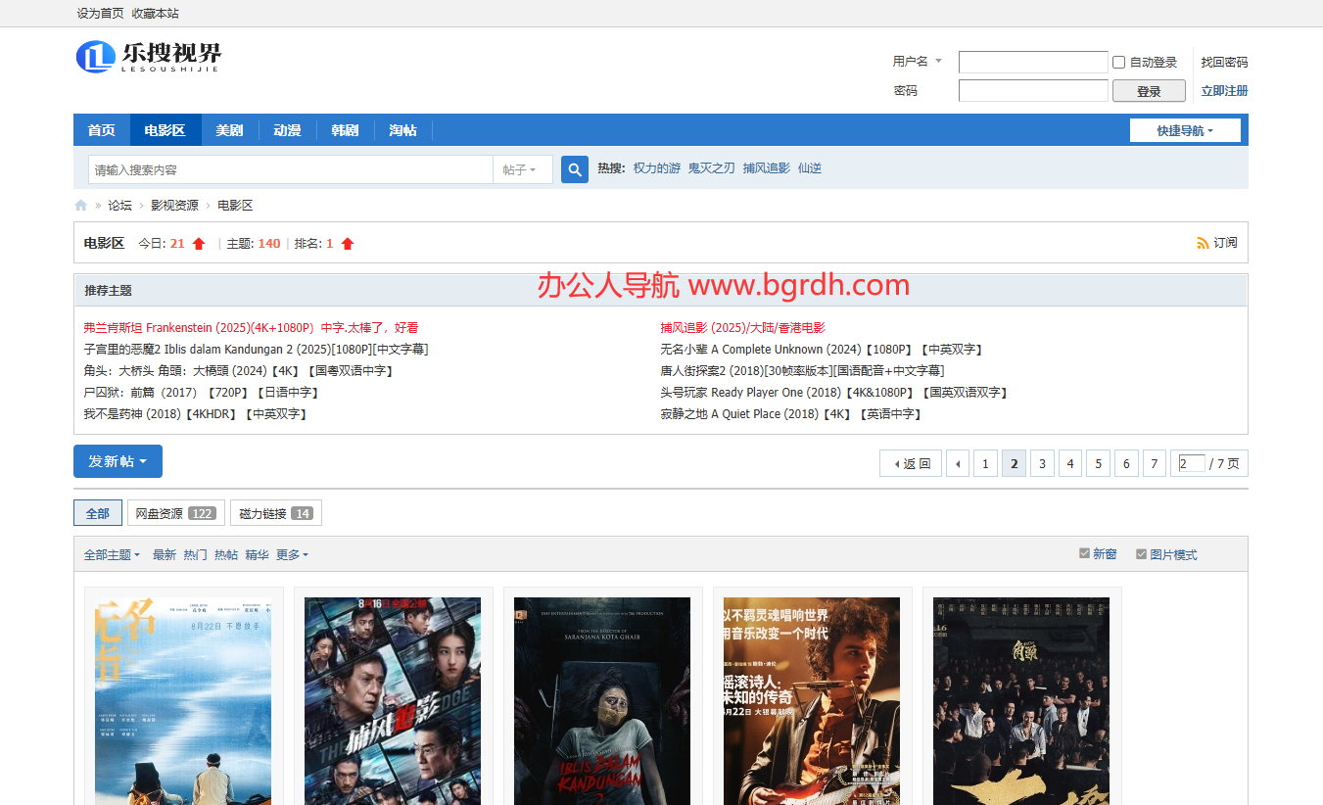Go to previous page arrow in pagination
This screenshot has width=1323, height=805.
[x=957, y=463]
